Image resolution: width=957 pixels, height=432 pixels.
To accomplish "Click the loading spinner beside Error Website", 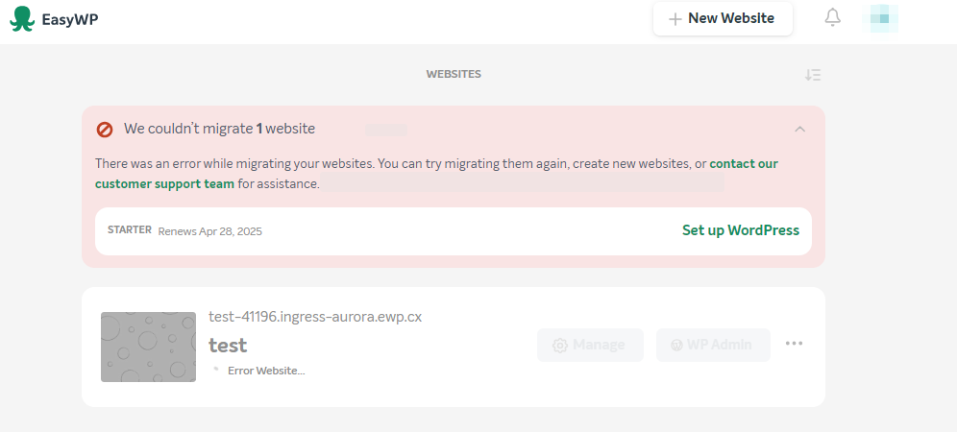I will tap(215, 369).
